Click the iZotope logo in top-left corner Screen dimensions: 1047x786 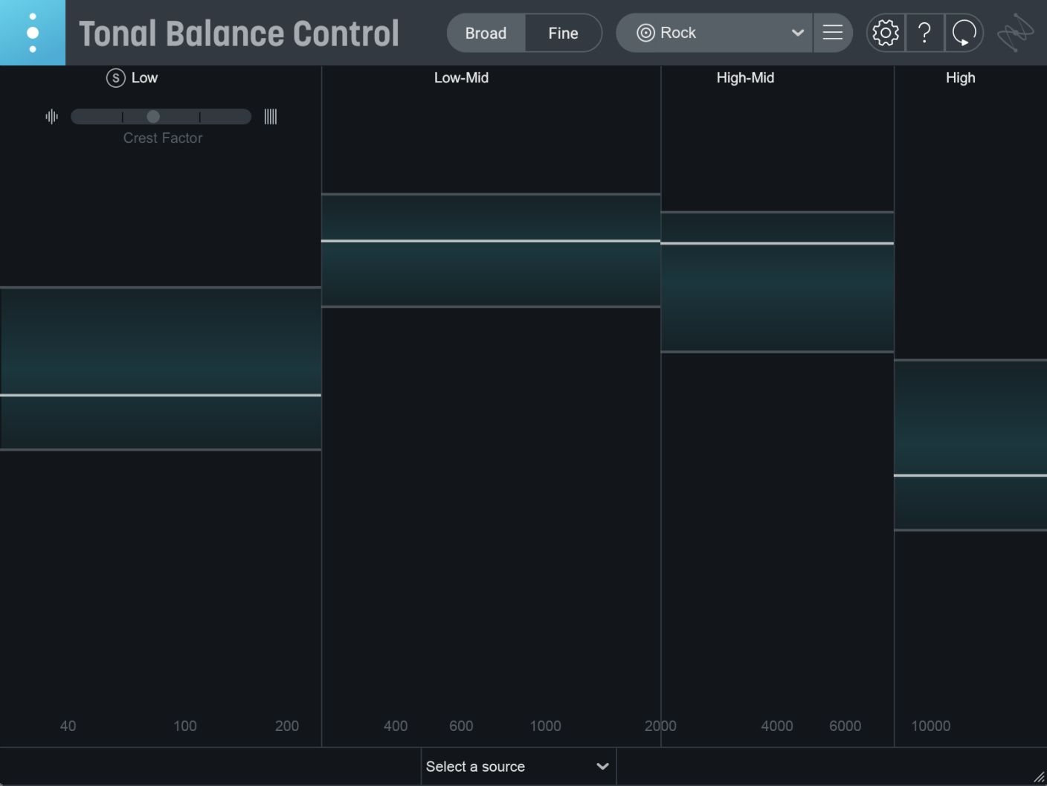pos(33,32)
